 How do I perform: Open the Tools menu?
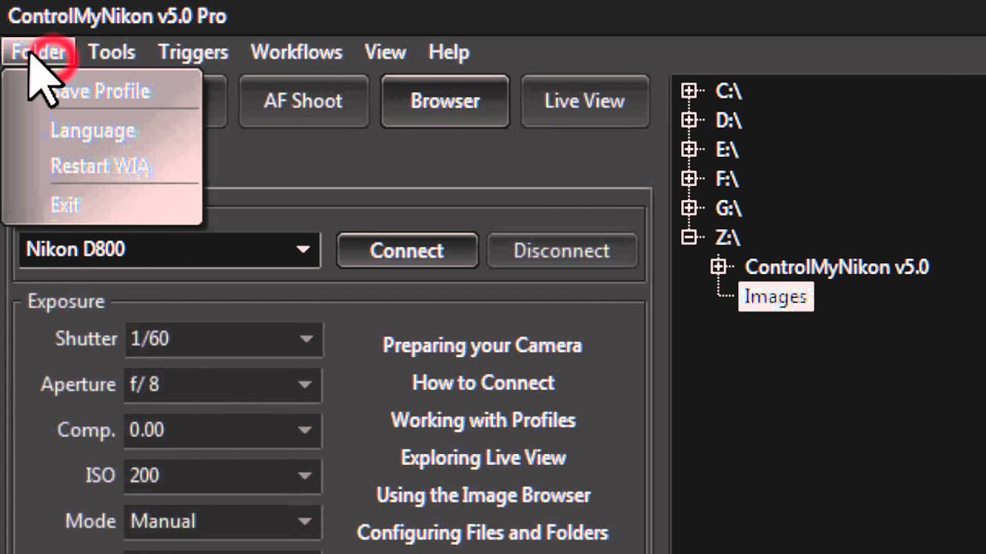pos(112,52)
